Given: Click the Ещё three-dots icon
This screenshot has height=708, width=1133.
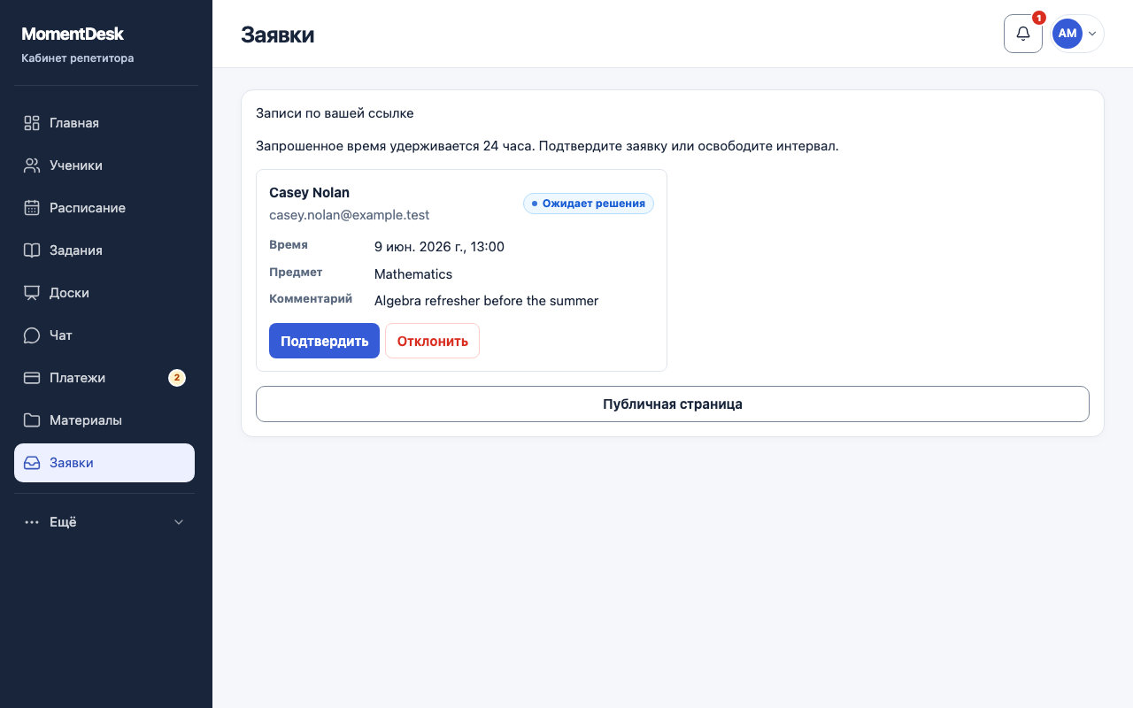Looking at the screenshot, I should coord(32,522).
